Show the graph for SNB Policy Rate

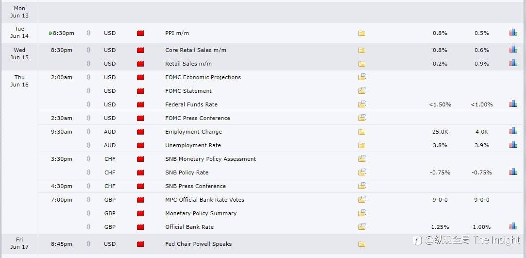(x=513, y=172)
